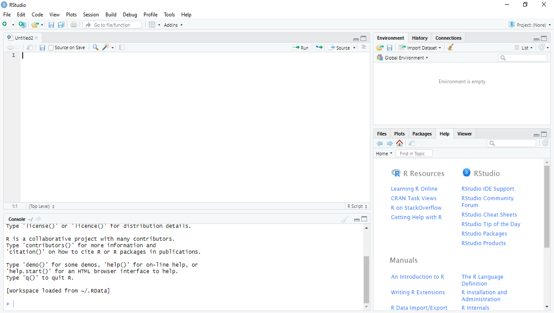Refresh the Help topic icon
The height and width of the screenshot is (313, 554).
[x=545, y=143]
